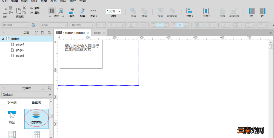Close the index tab
The height and width of the screenshot is (138, 274).
104,33
